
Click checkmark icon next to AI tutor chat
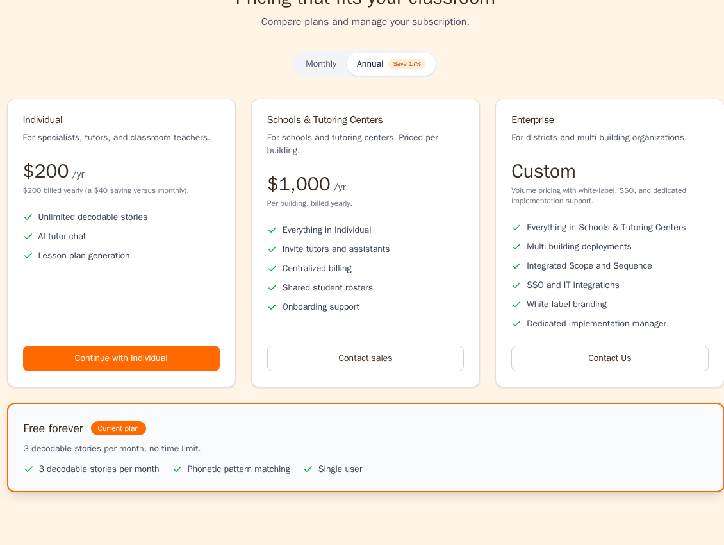click(28, 237)
